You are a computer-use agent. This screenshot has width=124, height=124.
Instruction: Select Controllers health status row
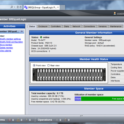coord(117,74)
